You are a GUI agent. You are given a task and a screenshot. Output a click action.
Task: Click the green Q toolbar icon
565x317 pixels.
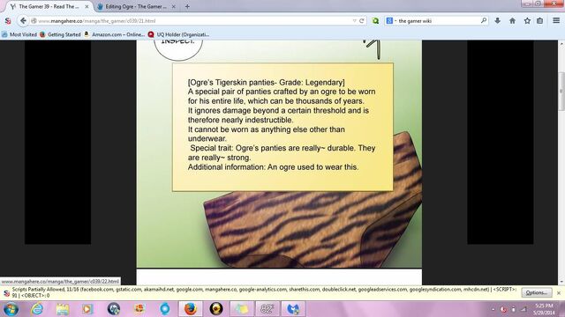coord(375,21)
